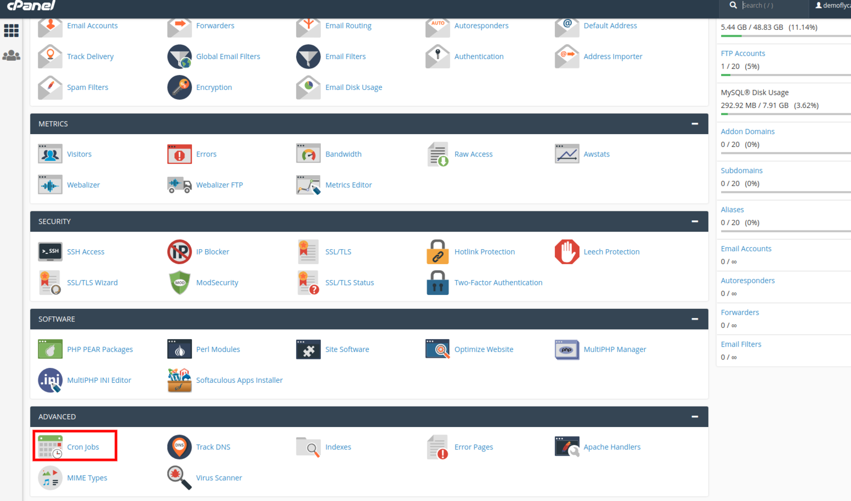Open PHP PEAR Packages link
851x501 pixels.
pos(100,349)
